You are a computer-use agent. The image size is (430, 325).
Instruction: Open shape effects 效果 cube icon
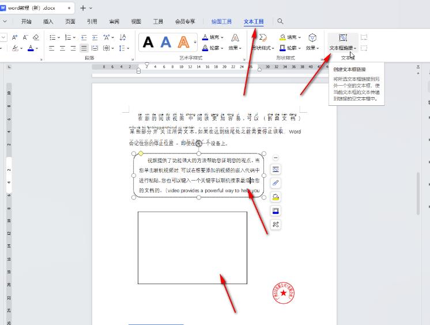click(x=312, y=38)
